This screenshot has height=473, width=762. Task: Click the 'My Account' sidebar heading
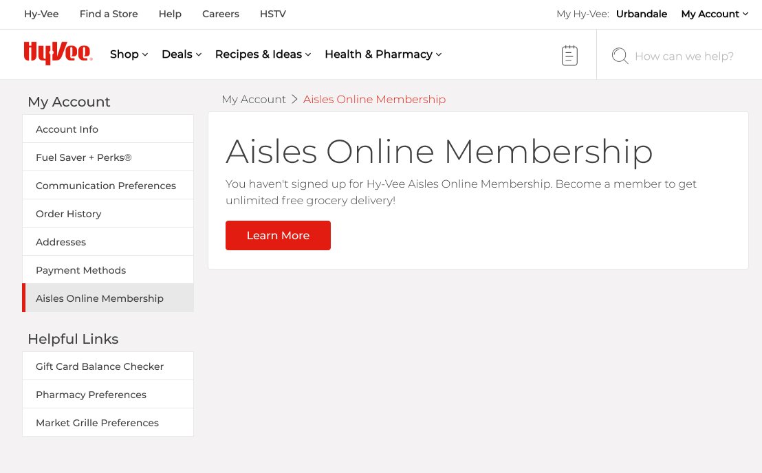coord(69,102)
